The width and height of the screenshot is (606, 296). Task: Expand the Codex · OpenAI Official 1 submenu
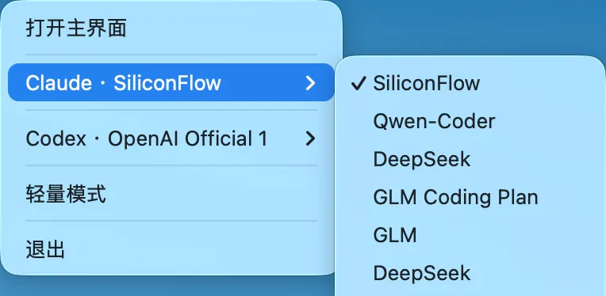pos(171,139)
